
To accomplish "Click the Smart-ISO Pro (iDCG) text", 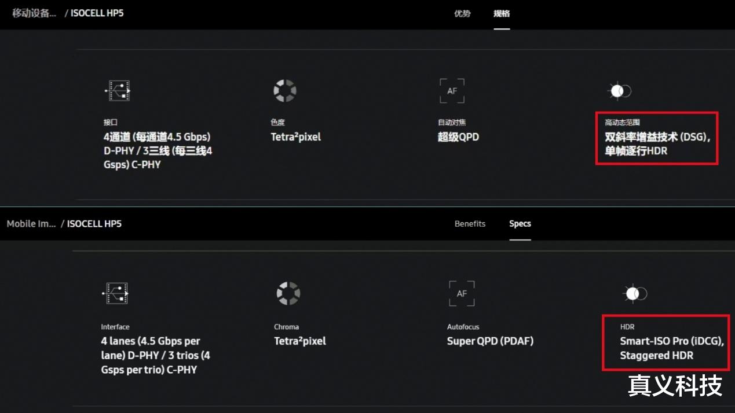I will coord(672,341).
